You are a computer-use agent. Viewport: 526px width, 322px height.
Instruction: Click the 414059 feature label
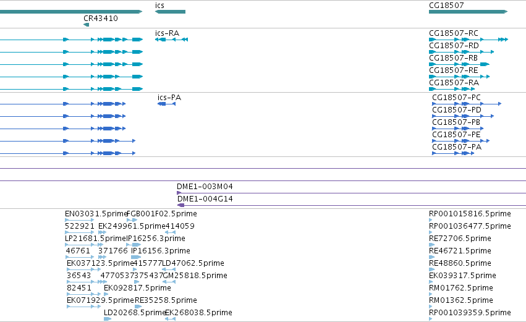click(x=180, y=226)
